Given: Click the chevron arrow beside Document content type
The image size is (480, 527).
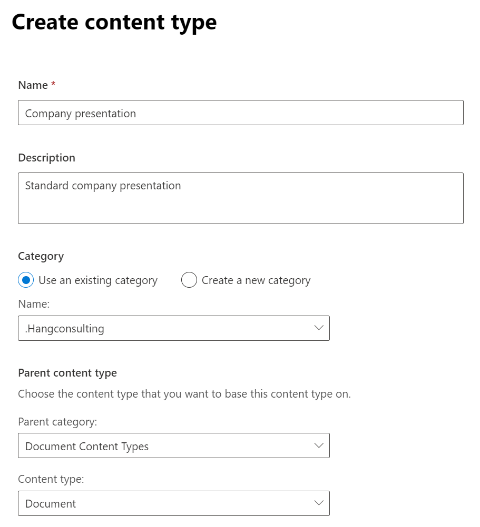Looking at the screenshot, I should pos(318,503).
